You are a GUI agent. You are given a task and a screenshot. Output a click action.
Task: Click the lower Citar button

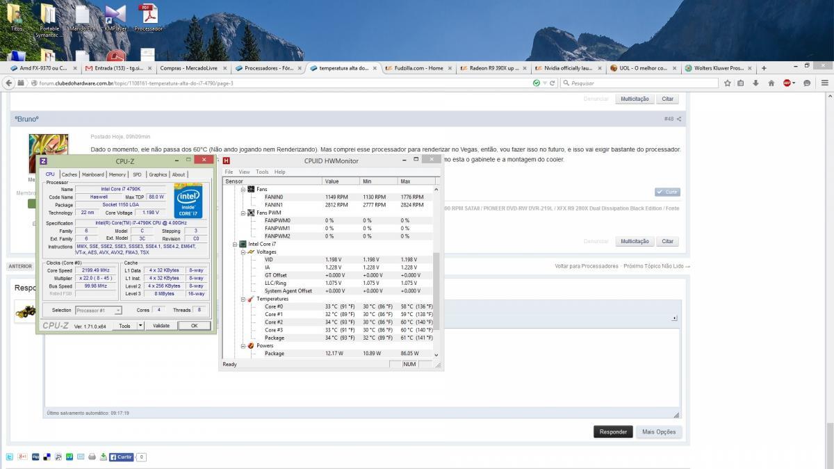667,241
